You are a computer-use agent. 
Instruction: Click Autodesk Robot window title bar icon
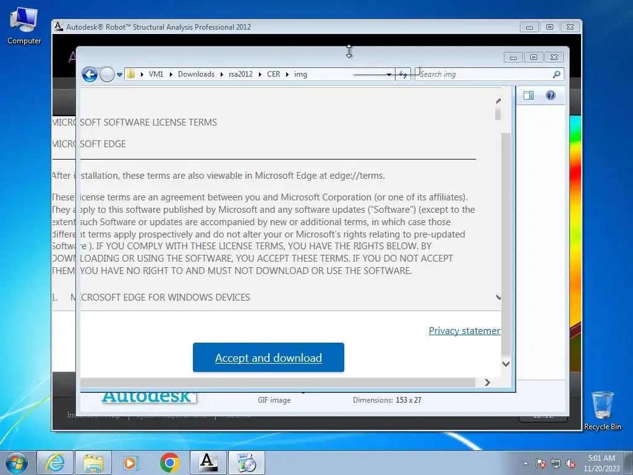[x=59, y=27]
